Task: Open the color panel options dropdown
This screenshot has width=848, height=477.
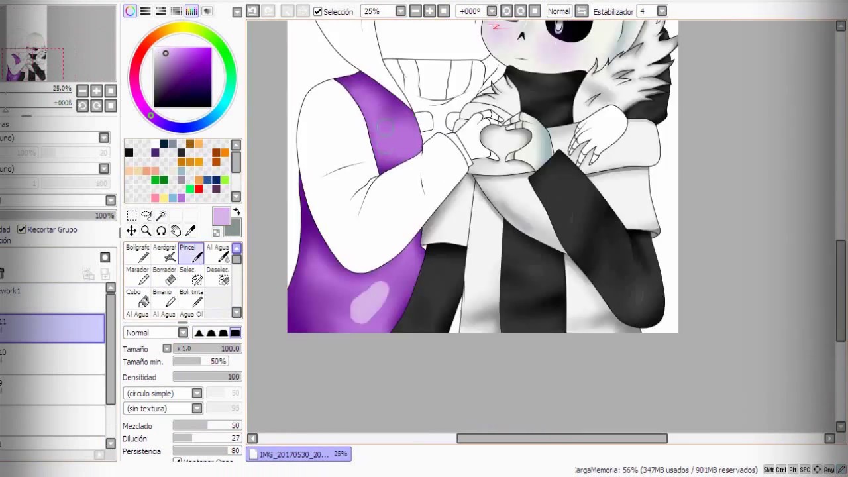Action: pos(237,12)
